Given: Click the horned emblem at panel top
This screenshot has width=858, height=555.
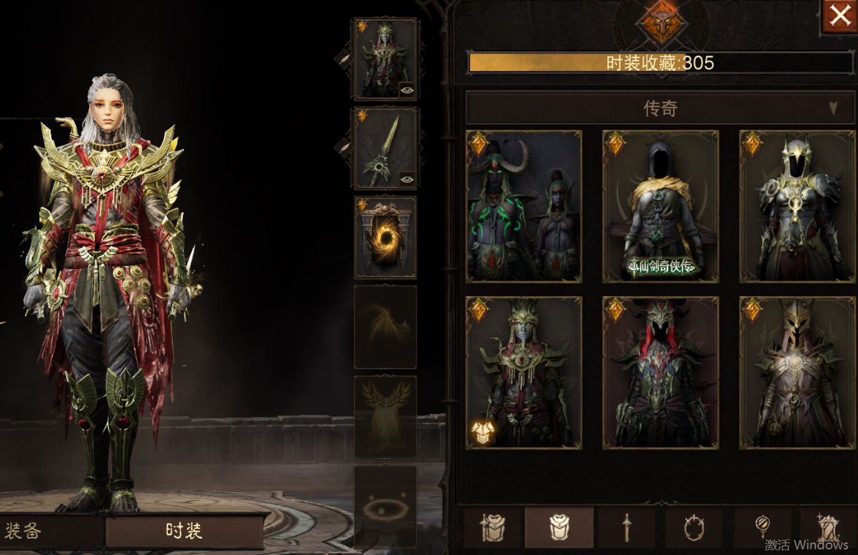Looking at the screenshot, I should tap(663, 23).
